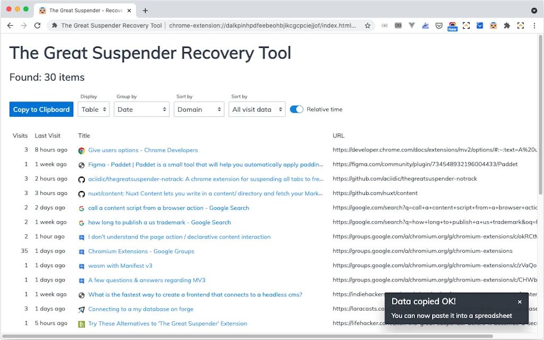Toggle the Relative time switch
544x340 pixels.
point(296,109)
